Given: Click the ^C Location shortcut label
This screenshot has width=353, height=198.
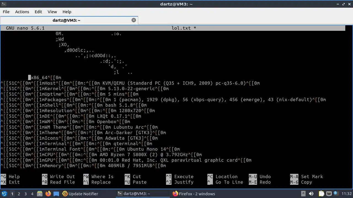Looking at the screenshot, I should tap(223, 177).
